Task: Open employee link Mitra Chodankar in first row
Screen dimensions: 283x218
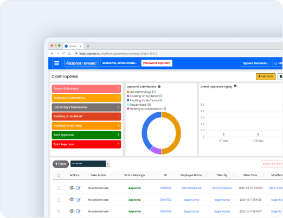Action: click(191, 188)
